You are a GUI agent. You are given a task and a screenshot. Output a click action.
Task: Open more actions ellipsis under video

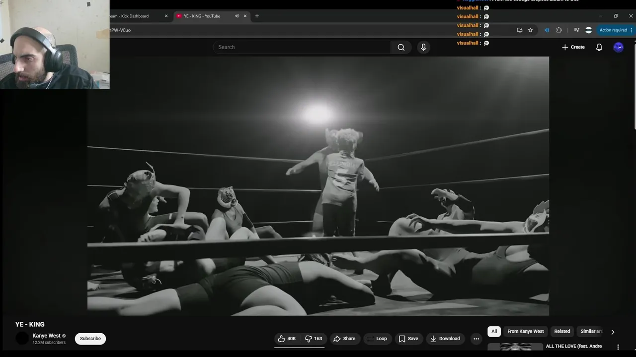point(476,339)
